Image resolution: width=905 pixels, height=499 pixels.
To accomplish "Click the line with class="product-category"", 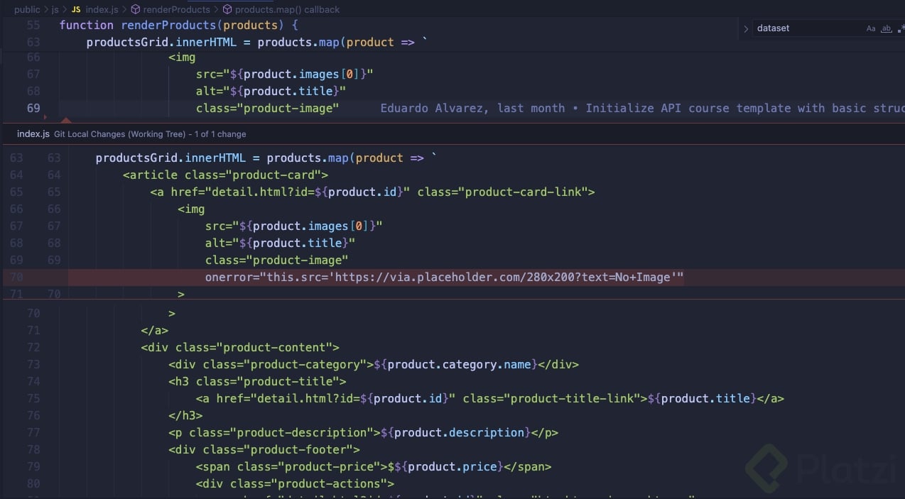I will (x=374, y=364).
